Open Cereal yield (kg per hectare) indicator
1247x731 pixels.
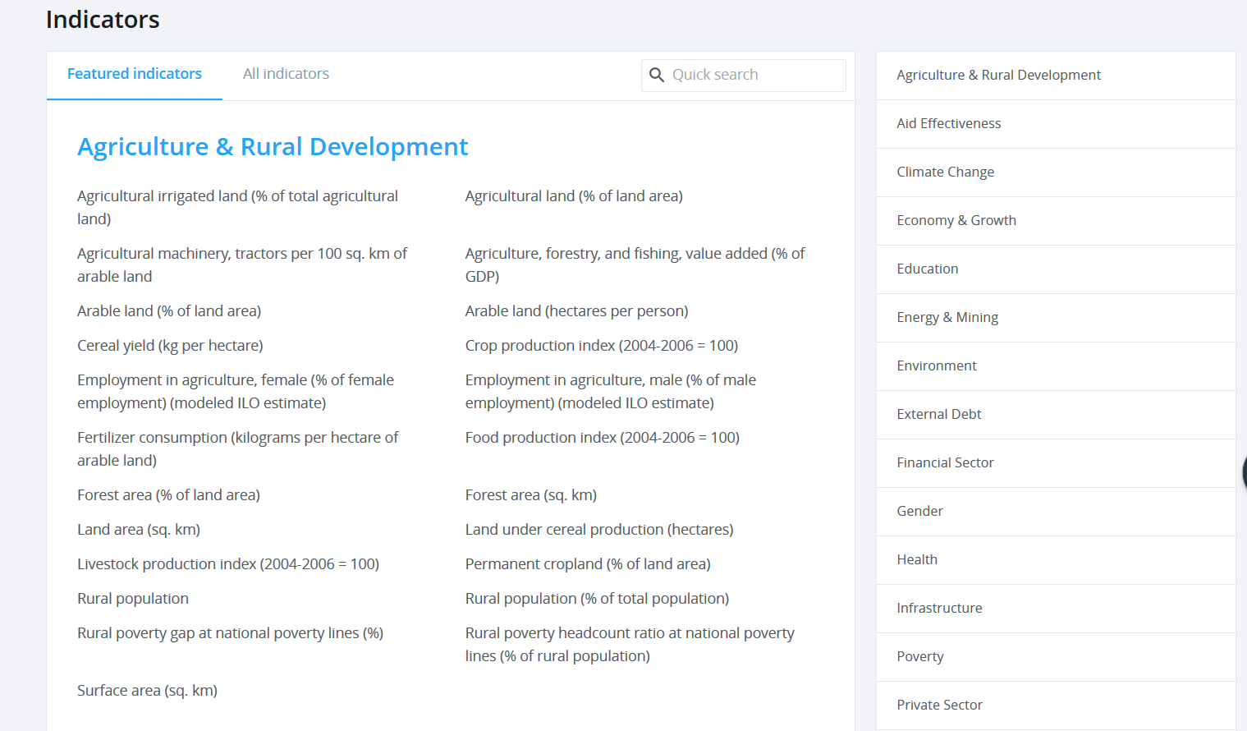(170, 346)
